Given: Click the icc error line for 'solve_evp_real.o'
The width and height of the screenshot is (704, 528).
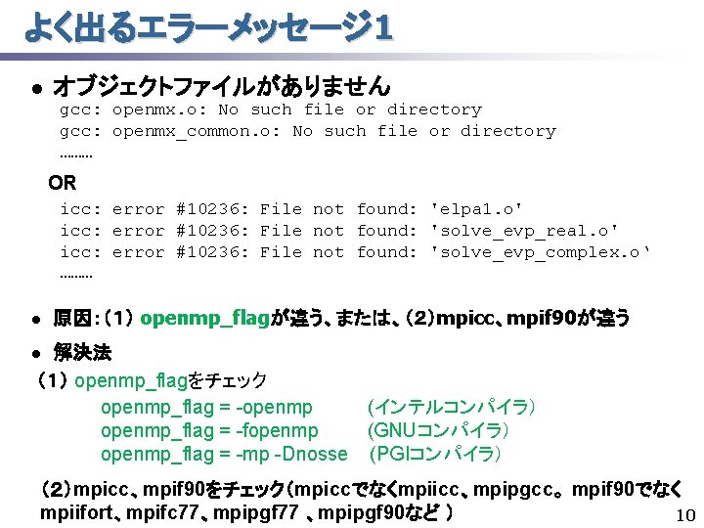Looking at the screenshot, I should 339,231.
